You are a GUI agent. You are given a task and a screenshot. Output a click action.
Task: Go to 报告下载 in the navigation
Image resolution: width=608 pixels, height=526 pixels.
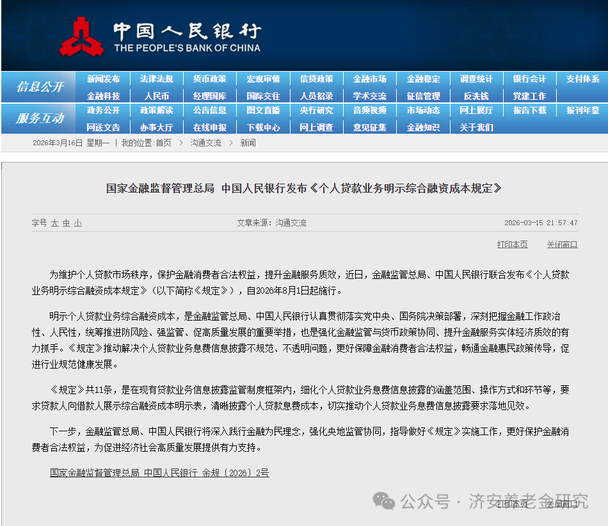click(x=529, y=111)
